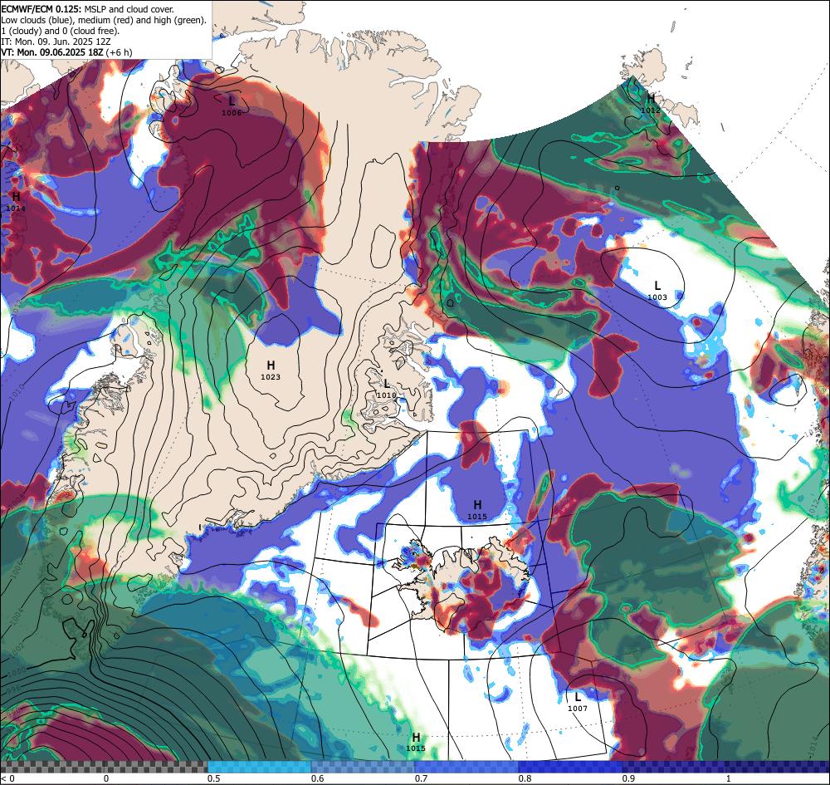830x785 pixels.
Task: Click the 0.8–0.9 dark blue legend swatch
Action: [x=571, y=766]
